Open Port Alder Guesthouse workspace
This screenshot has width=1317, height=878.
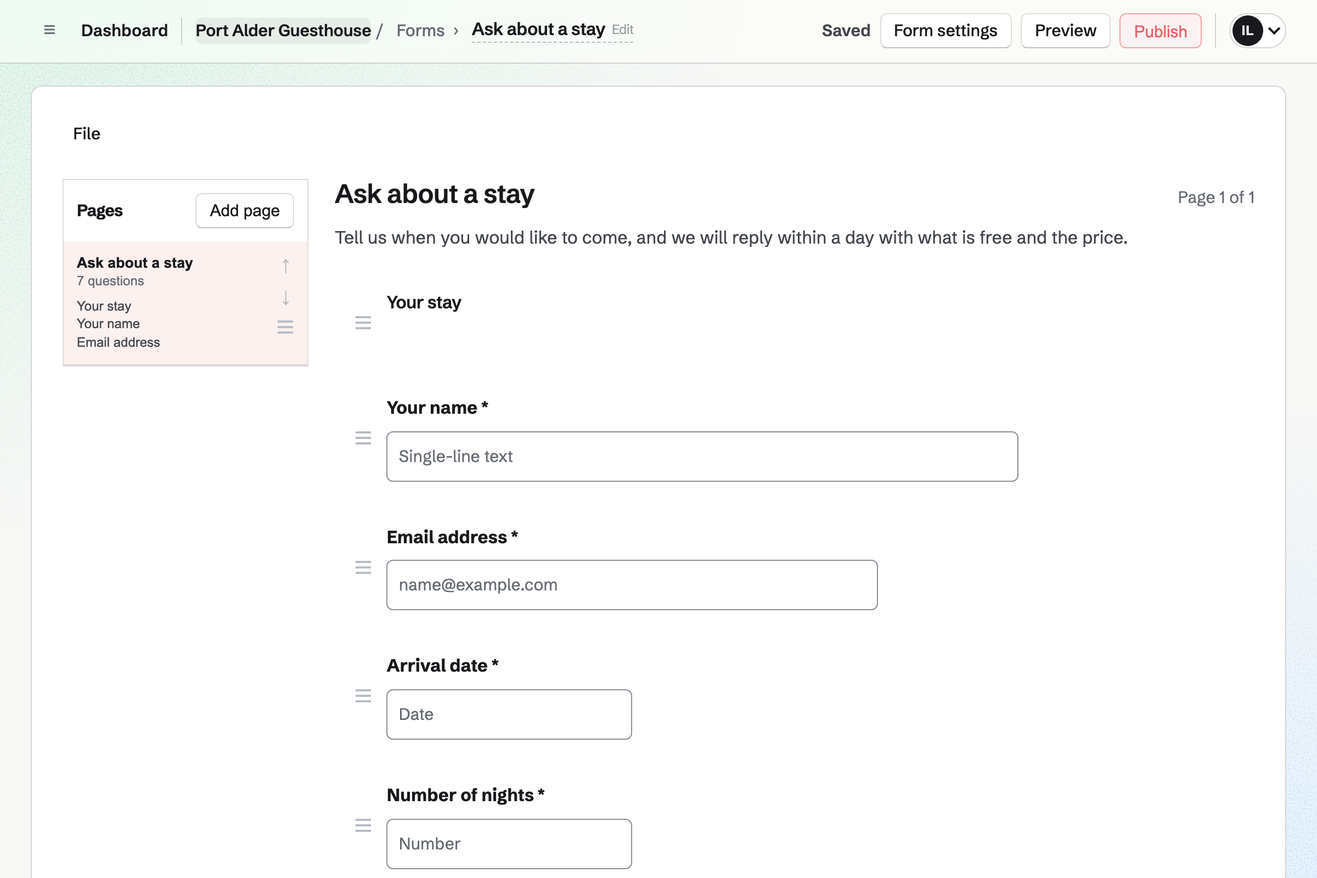[x=283, y=31]
